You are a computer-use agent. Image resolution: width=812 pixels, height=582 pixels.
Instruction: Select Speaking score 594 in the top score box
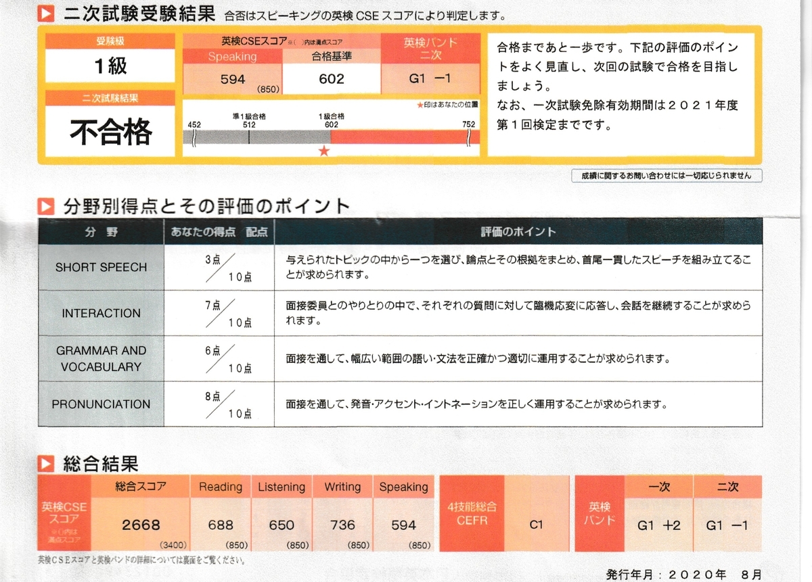[233, 78]
